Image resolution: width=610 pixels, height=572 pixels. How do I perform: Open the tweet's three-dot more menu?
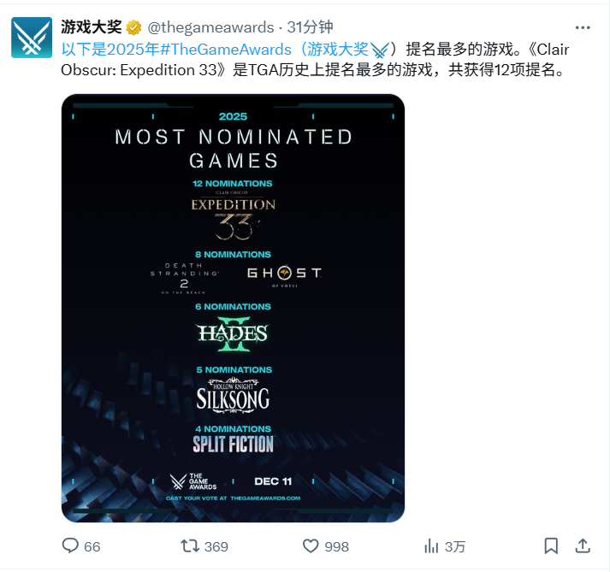(x=583, y=27)
